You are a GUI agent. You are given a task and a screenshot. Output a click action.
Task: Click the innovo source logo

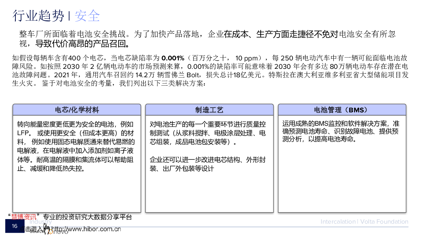(x=60, y=232)
